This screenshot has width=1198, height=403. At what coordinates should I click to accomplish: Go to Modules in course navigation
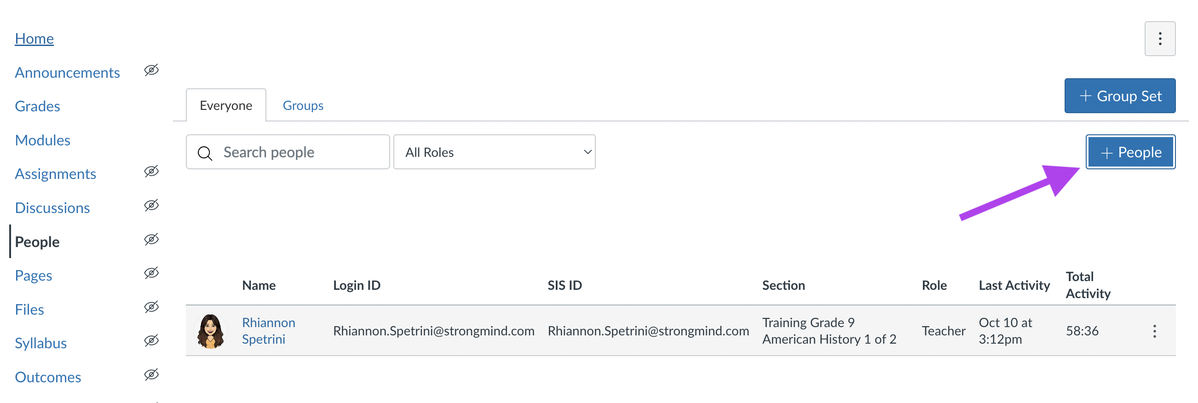click(x=42, y=140)
